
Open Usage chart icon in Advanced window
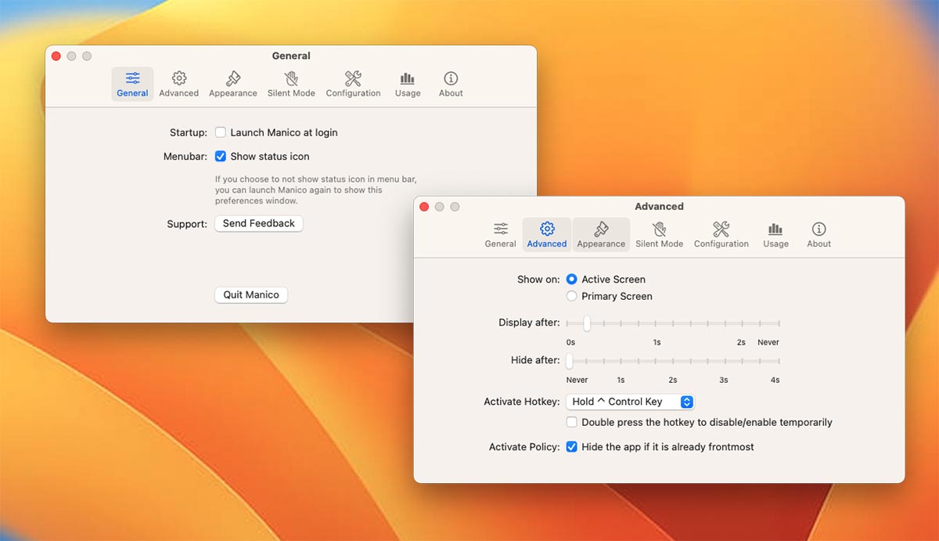(775, 229)
